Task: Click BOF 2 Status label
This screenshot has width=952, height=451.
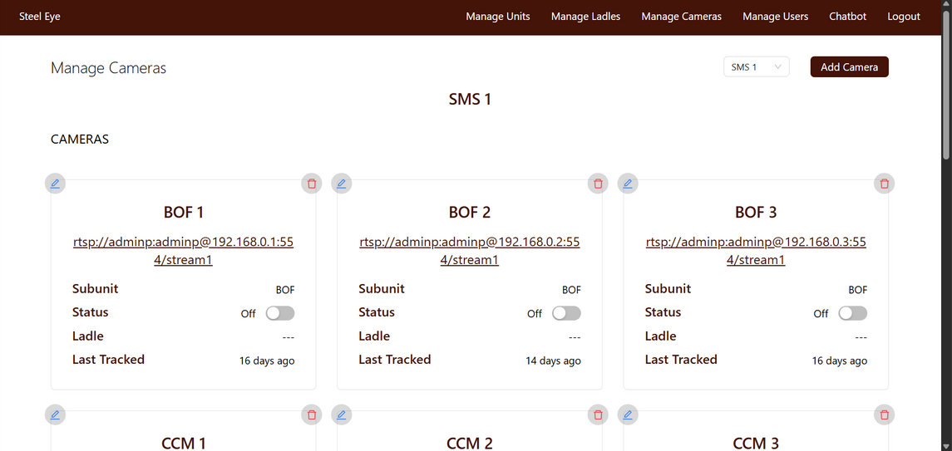Action: point(377,312)
